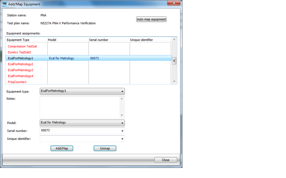This screenshot has height=178, width=286.
Task: Select the Compression TestSet row
Action: pyautogui.click(x=22, y=46)
